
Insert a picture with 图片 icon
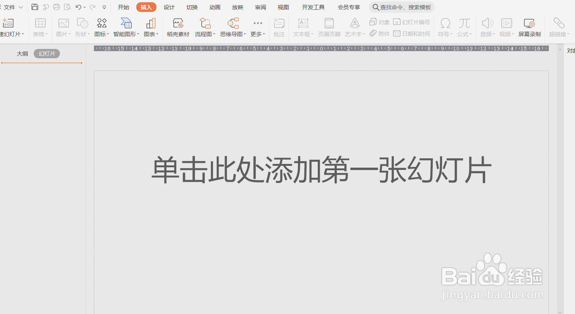[63, 28]
